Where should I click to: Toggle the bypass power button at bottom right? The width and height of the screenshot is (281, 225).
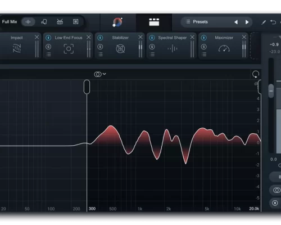point(275,203)
